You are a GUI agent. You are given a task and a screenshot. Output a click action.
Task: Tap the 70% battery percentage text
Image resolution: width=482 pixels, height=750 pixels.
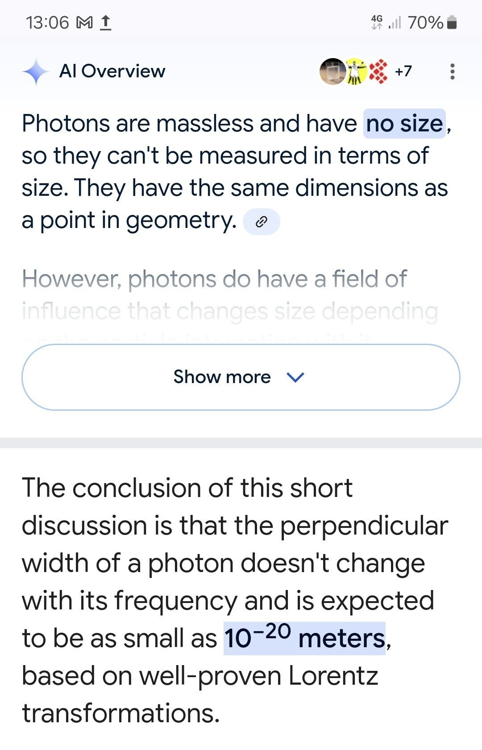[x=425, y=22]
